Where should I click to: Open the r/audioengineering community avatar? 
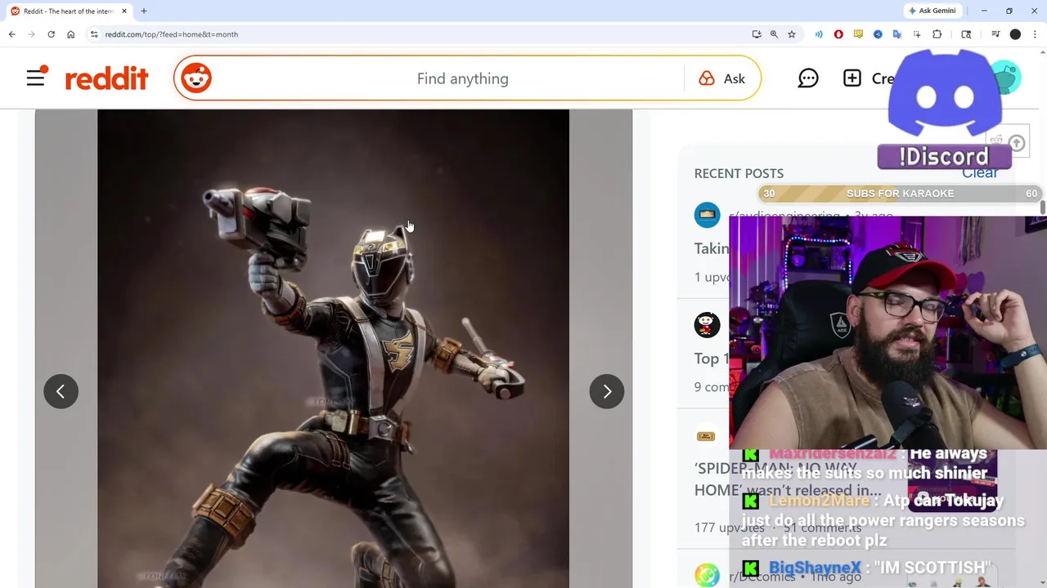(x=707, y=215)
